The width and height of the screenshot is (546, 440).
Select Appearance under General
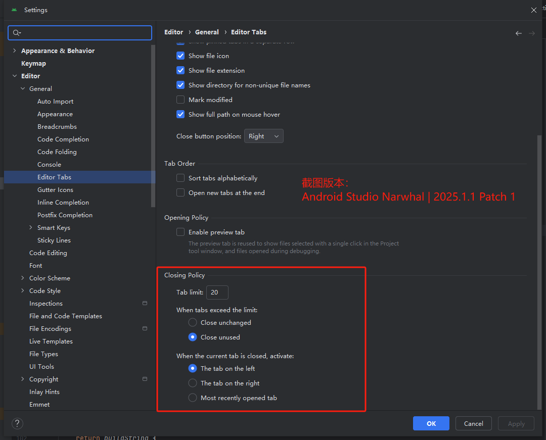coord(55,114)
